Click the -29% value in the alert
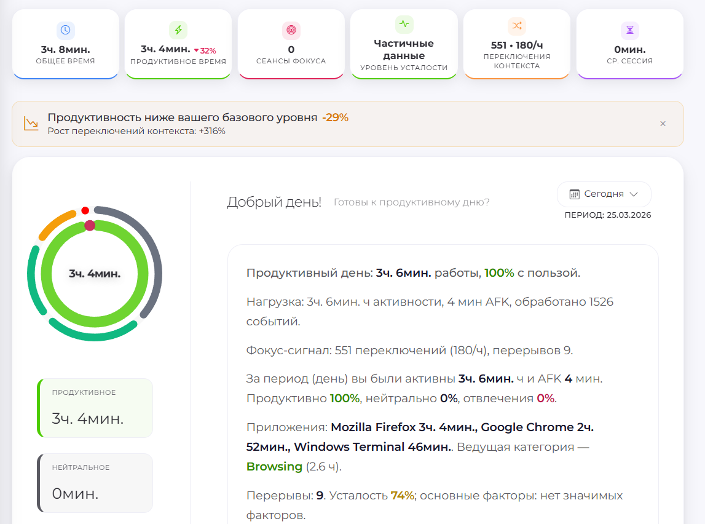Viewport: 705px width, 524px height. [336, 117]
